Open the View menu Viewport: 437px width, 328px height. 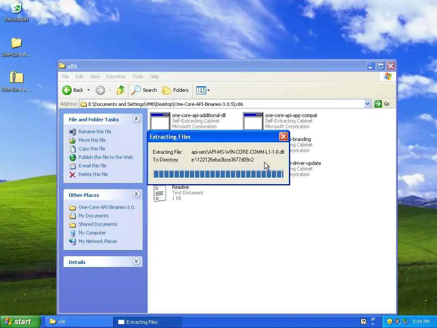95,76
